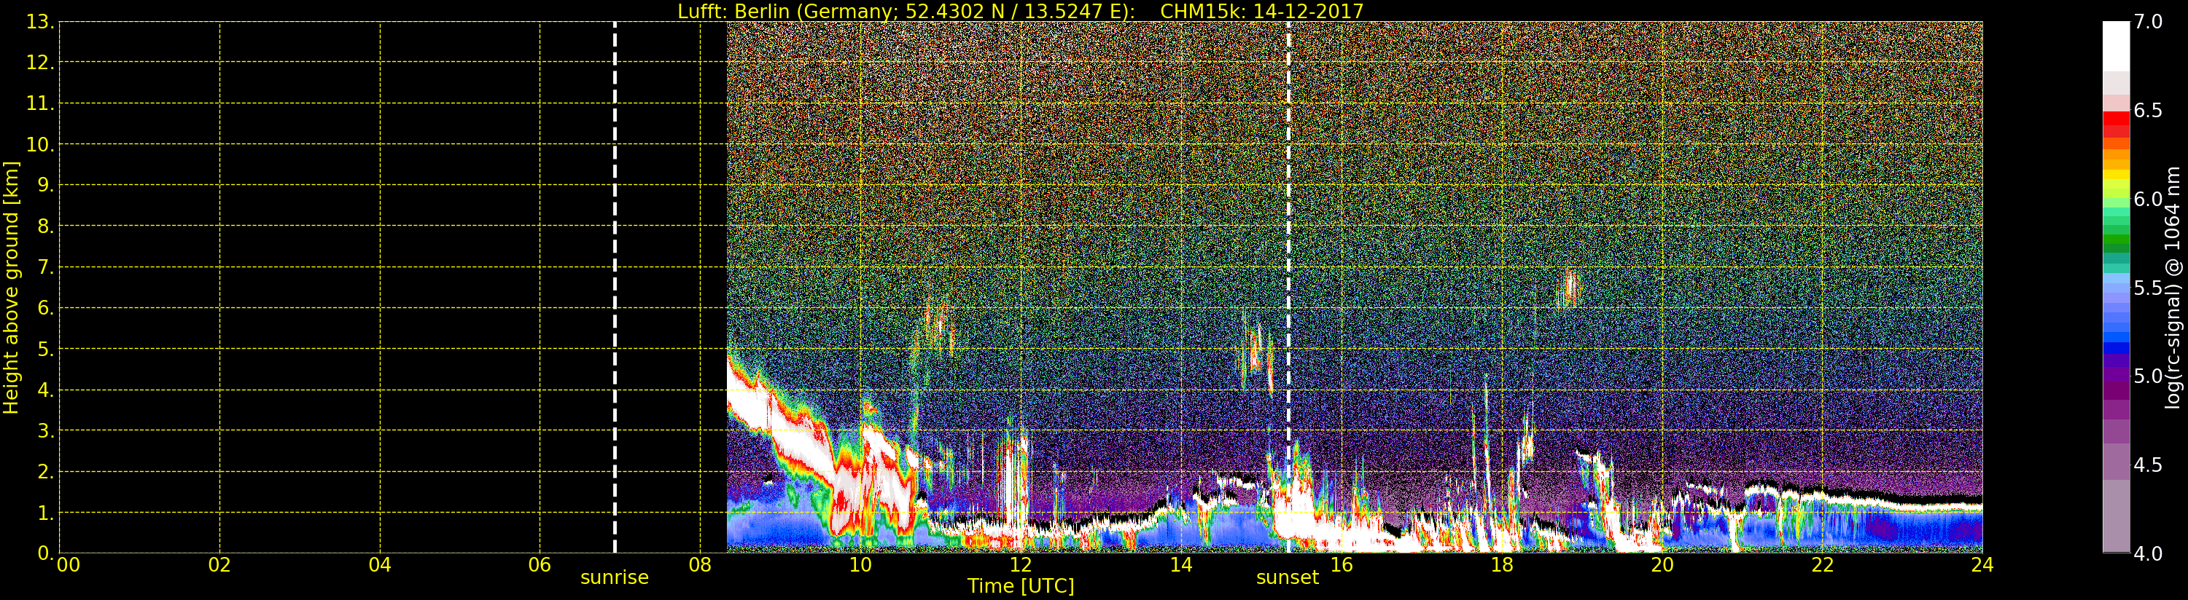Select the height axis tick label '4.'
The width and height of the screenshot is (2188, 600).
[x=45, y=390]
